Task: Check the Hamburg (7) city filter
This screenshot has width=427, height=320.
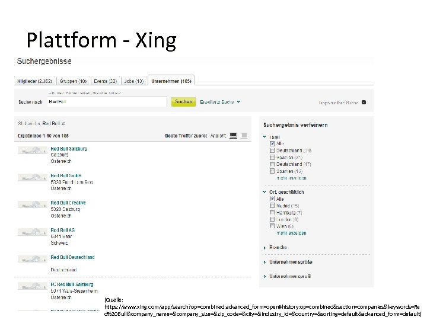Action: 272,213
